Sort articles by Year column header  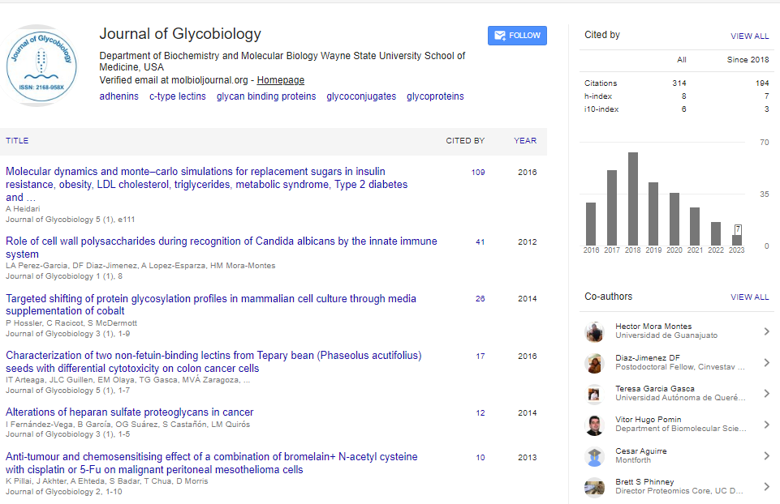525,141
